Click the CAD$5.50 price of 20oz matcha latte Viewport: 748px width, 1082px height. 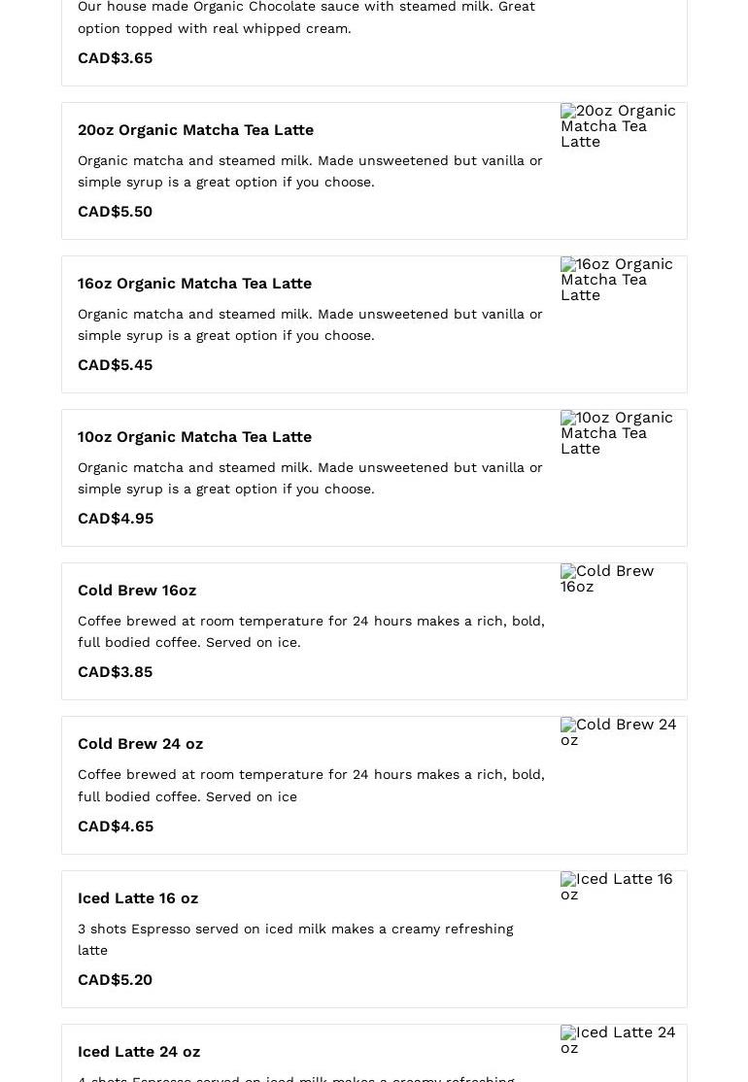tap(115, 212)
